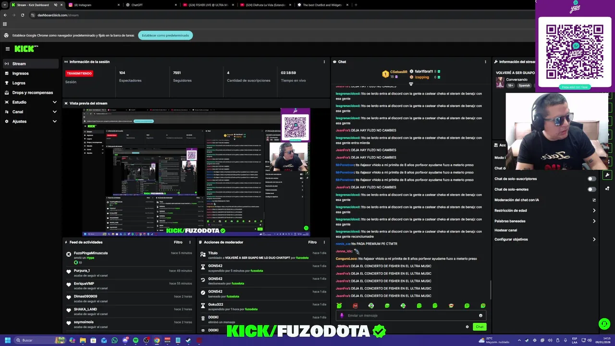Click the TRANSMITIENDO status badge
This screenshot has height=346, width=615.
tap(79, 74)
